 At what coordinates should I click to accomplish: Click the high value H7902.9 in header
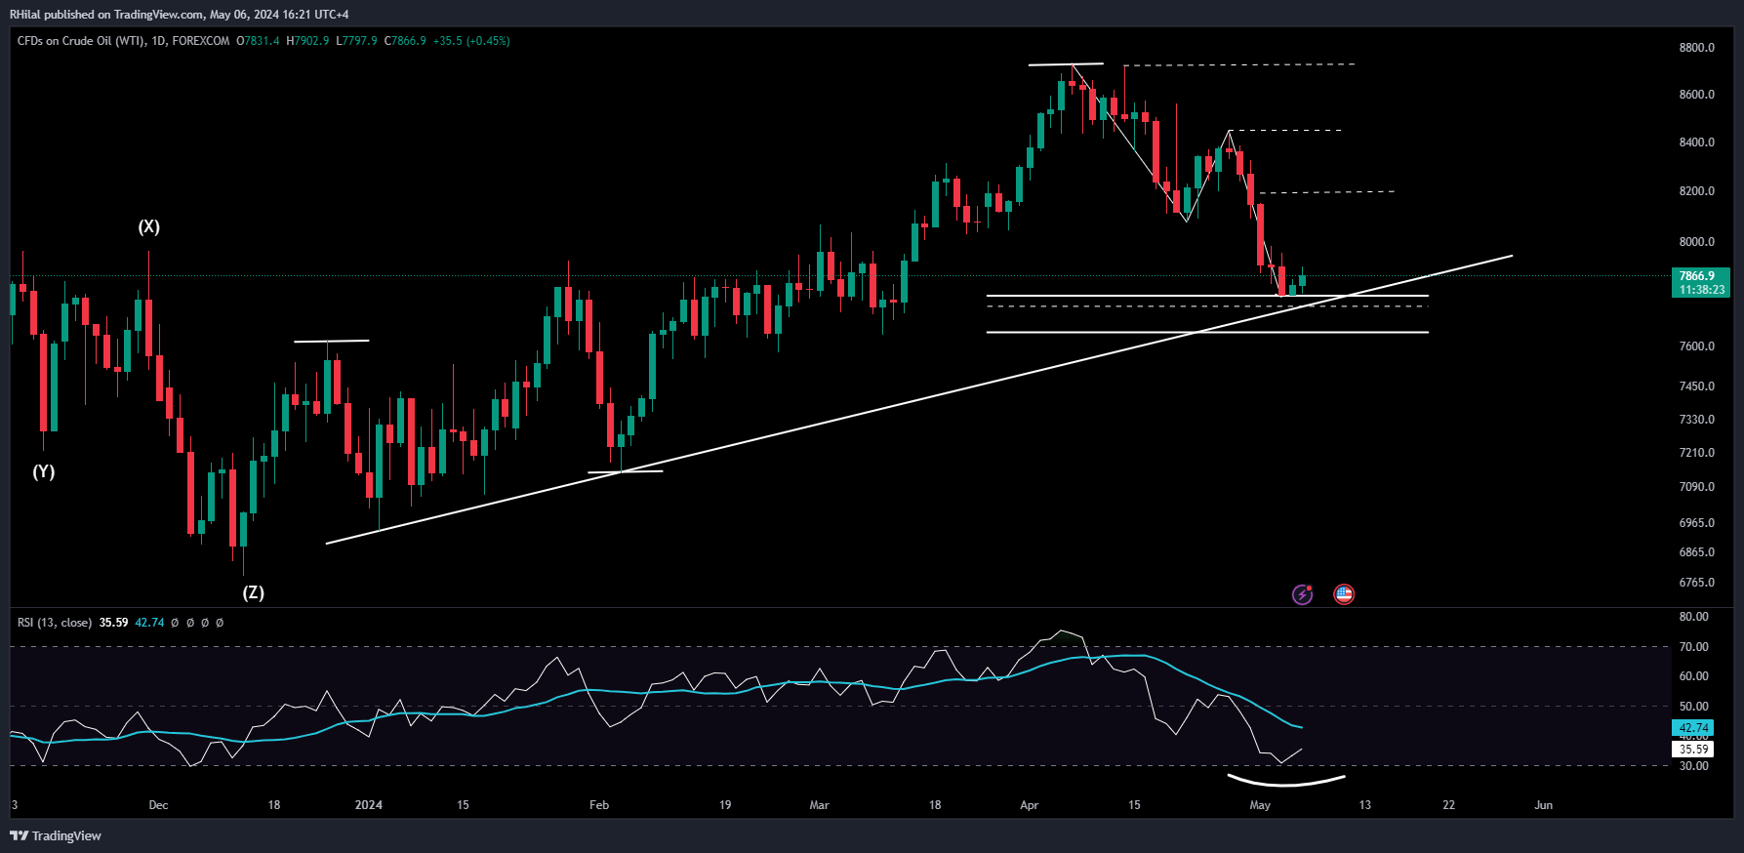(307, 41)
